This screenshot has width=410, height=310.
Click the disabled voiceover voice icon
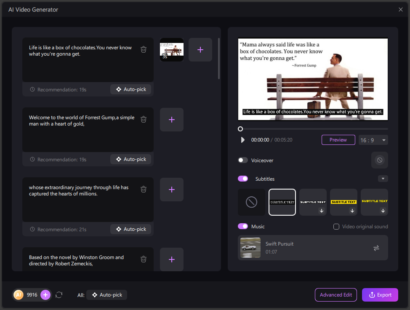[379, 160]
